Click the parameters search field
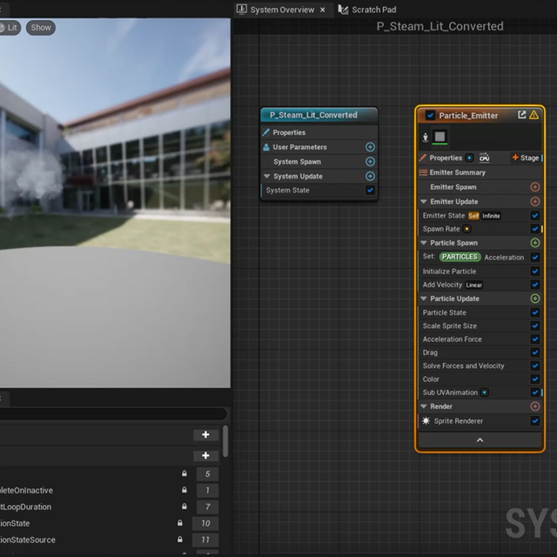Screen dimensions: 557x557 point(113,413)
